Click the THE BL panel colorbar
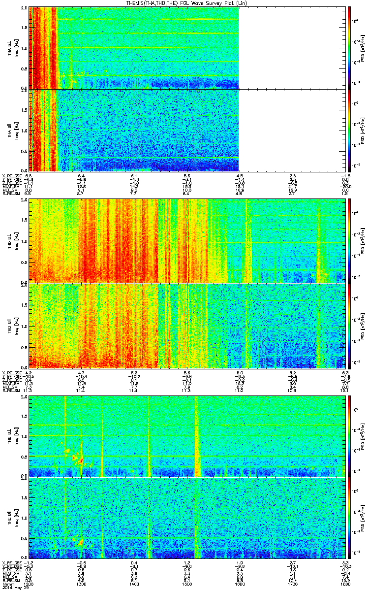This screenshot has width=369, height=591. [x=349, y=435]
